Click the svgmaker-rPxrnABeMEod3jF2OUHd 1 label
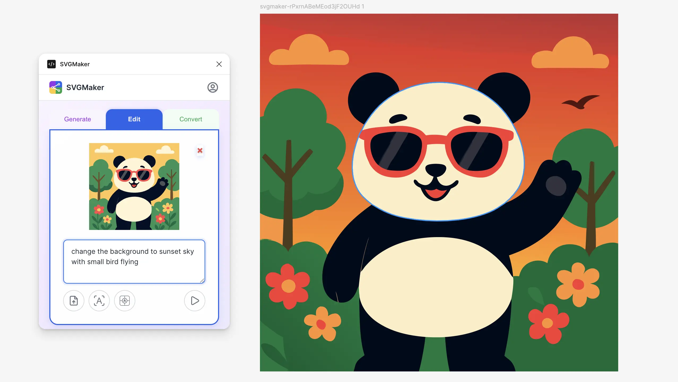The height and width of the screenshot is (382, 678). tap(312, 6)
